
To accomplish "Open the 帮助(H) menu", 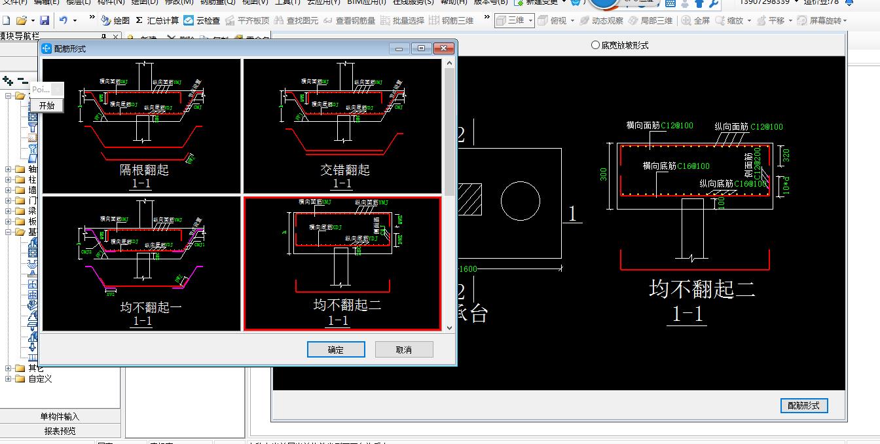I will tap(454, 3).
